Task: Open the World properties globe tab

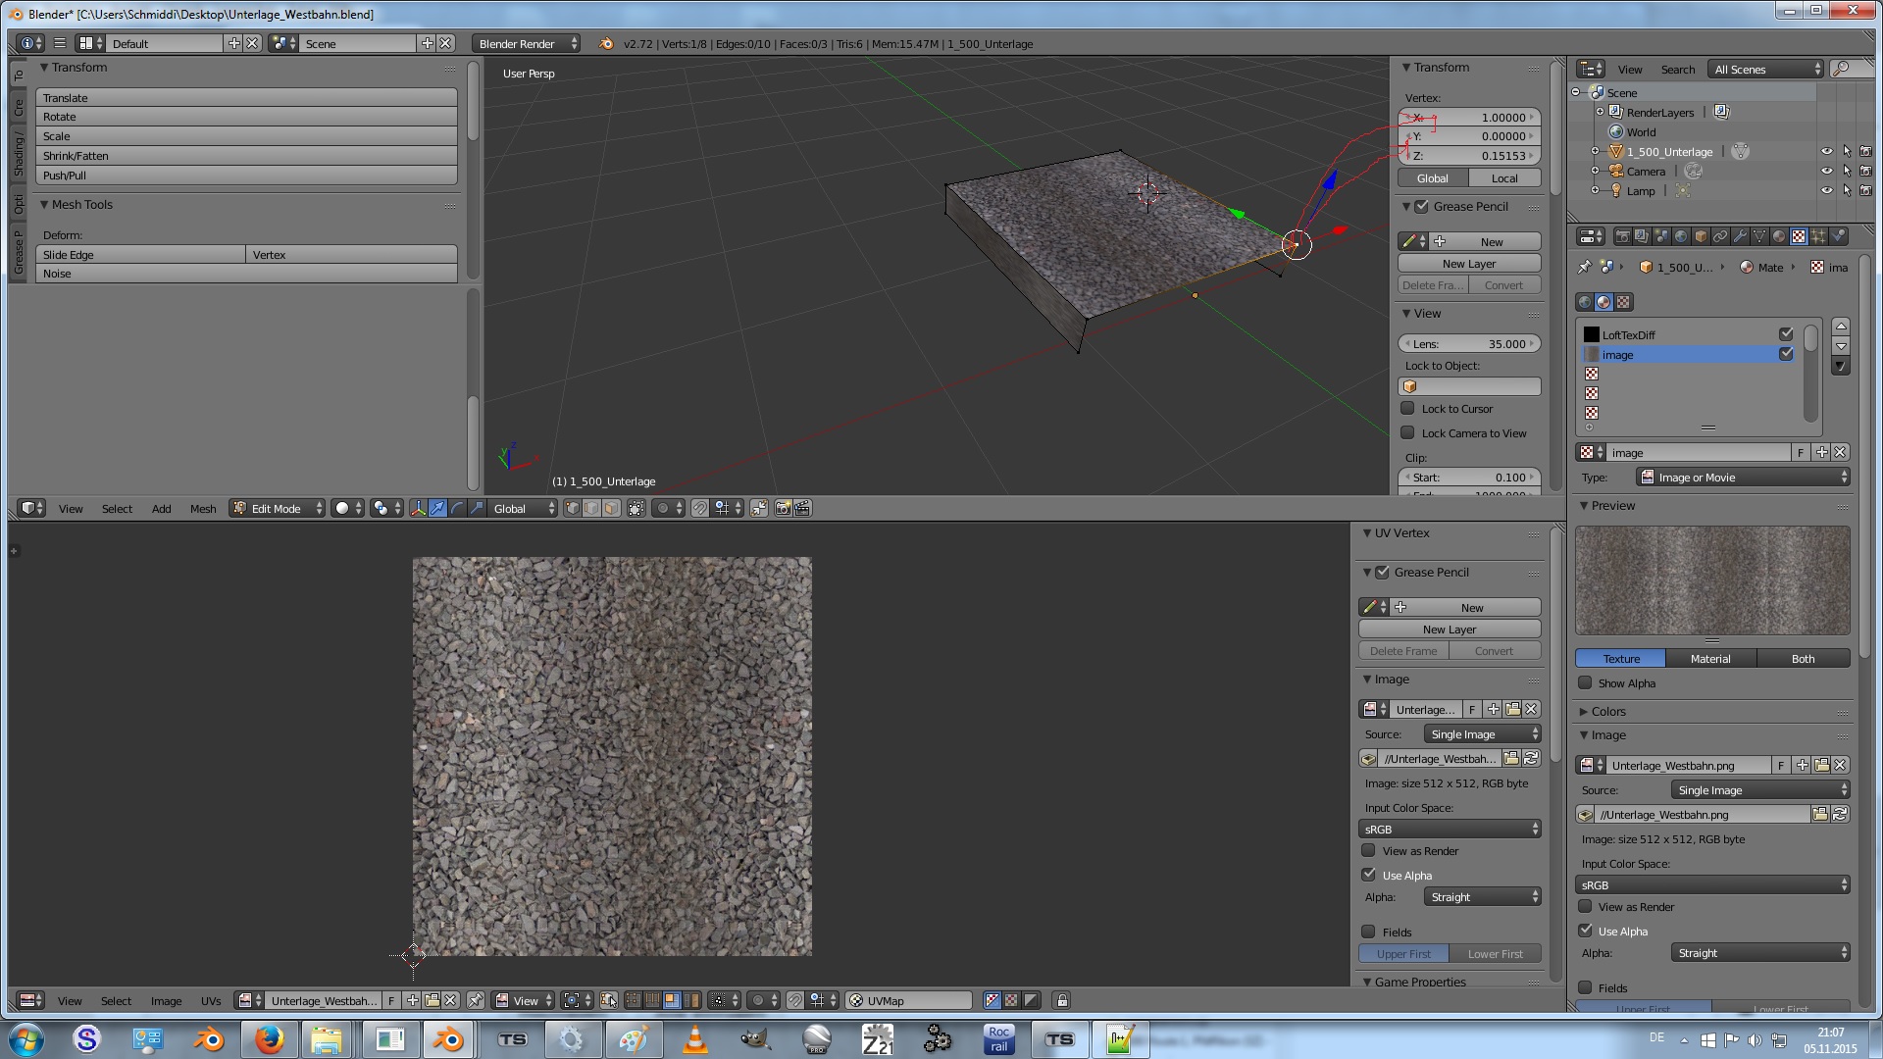Action: point(1681,236)
